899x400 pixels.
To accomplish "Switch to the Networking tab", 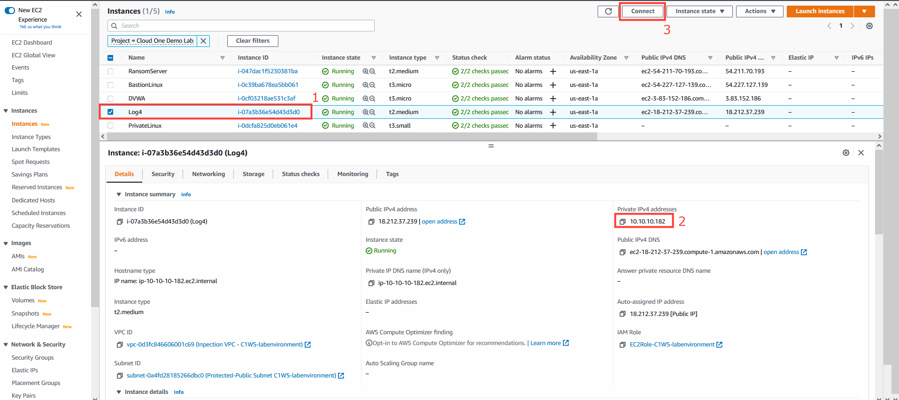I will click(x=208, y=174).
